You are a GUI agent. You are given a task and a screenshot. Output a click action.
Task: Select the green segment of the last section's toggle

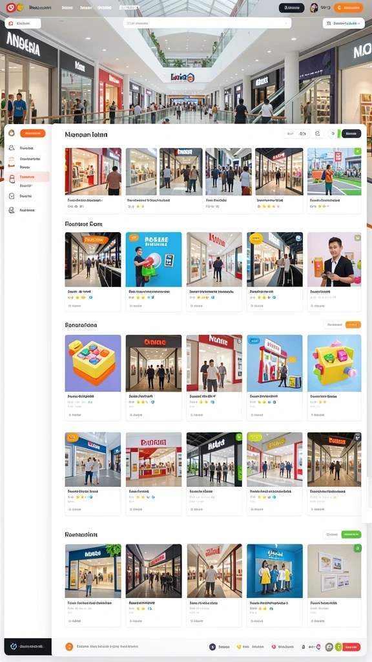[351, 535]
